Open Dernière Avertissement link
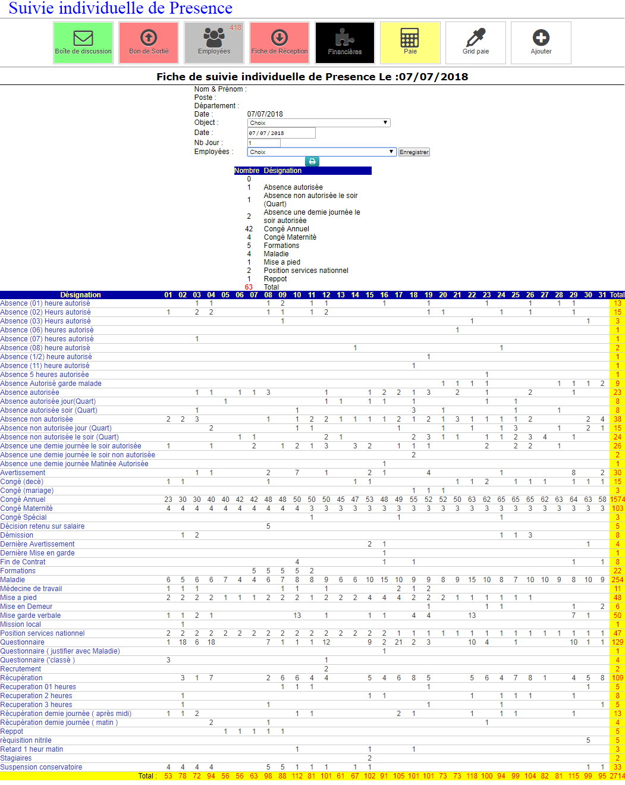 tap(37, 544)
